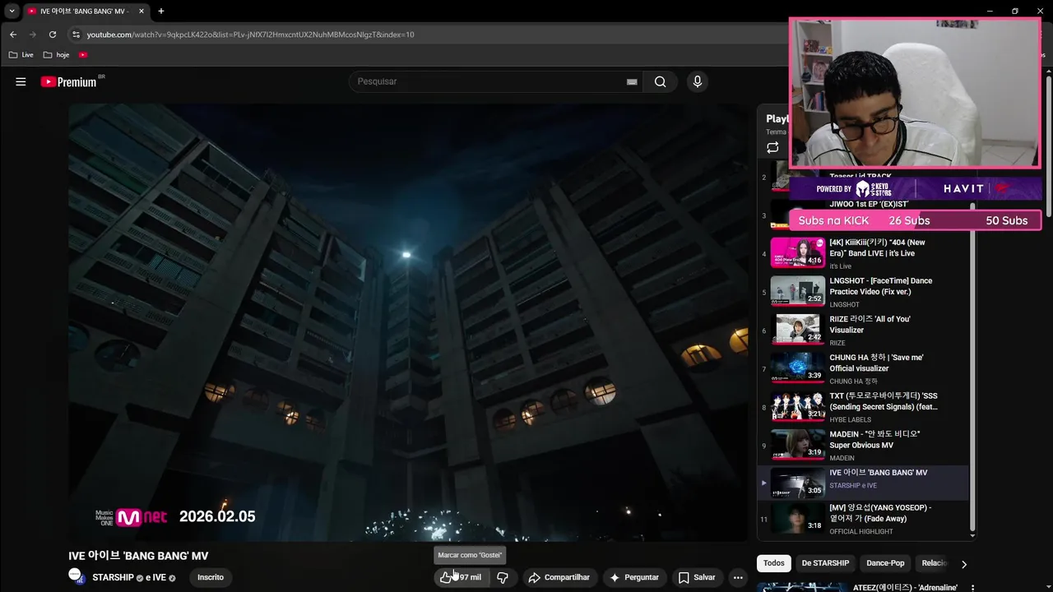
Task: Select the De STARSHIP filter chip
Action: click(x=825, y=563)
